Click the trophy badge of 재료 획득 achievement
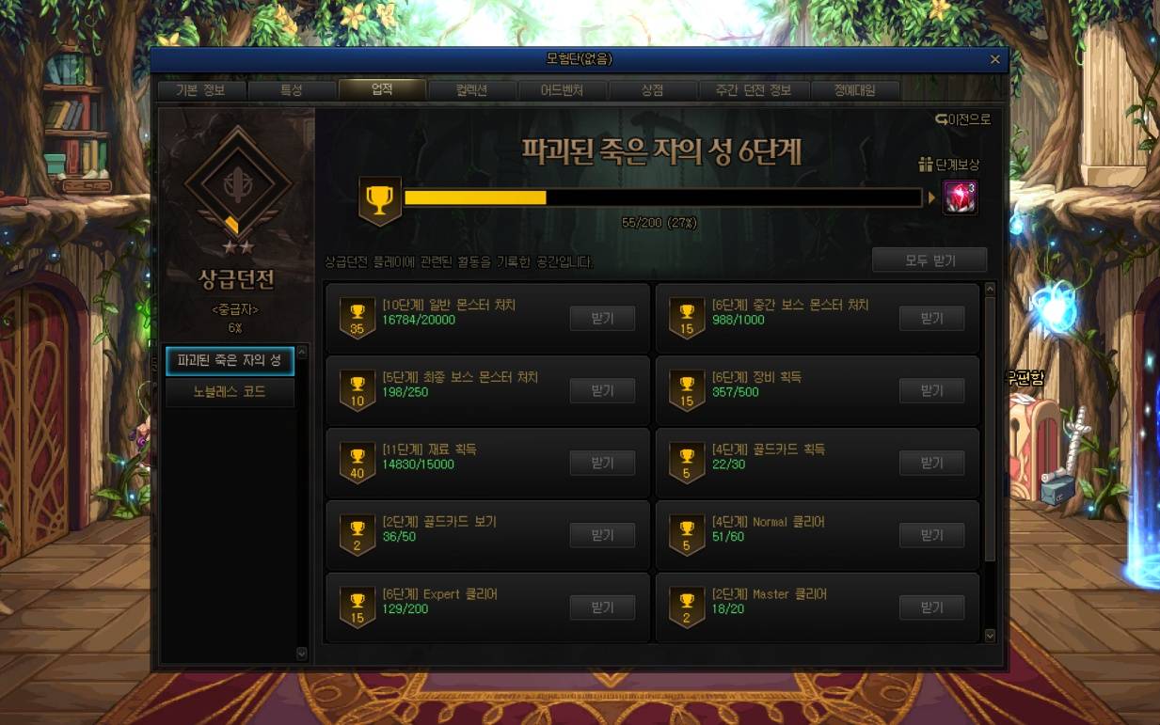 click(357, 463)
